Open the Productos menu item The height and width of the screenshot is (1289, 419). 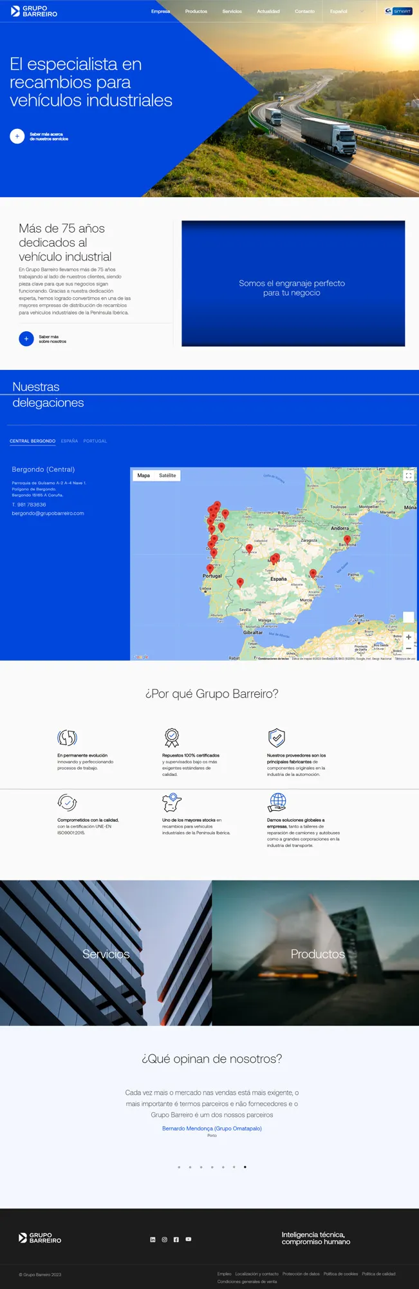tap(196, 12)
